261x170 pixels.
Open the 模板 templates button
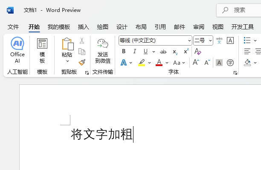[x=42, y=51]
